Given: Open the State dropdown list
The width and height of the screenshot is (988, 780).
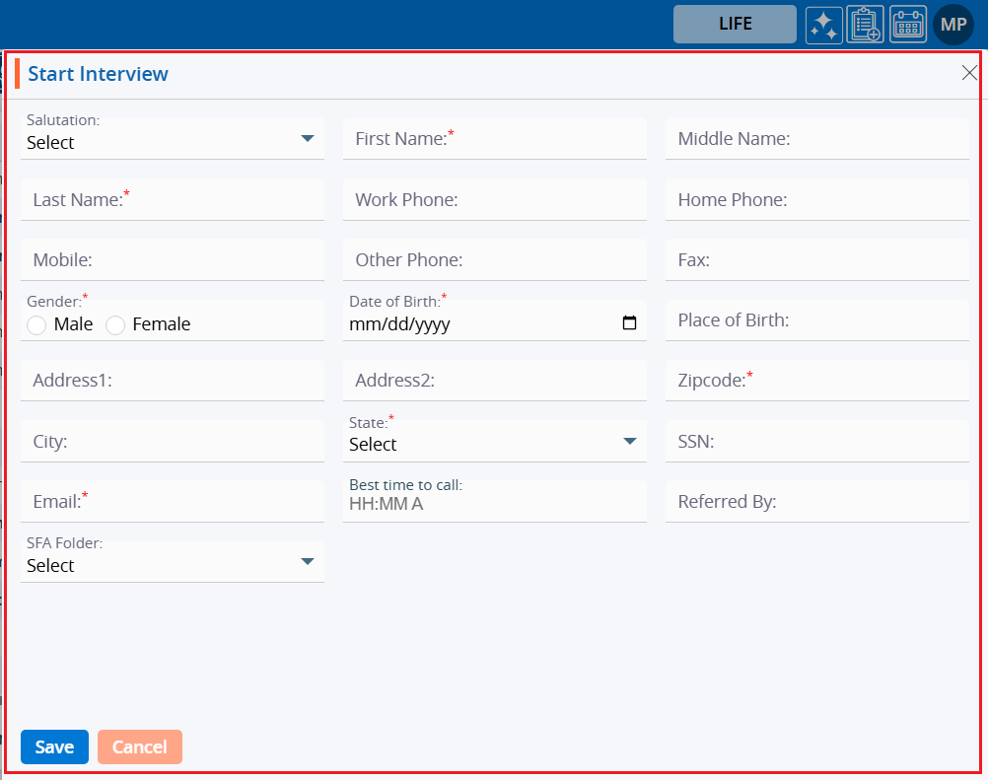Looking at the screenshot, I should (495, 442).
